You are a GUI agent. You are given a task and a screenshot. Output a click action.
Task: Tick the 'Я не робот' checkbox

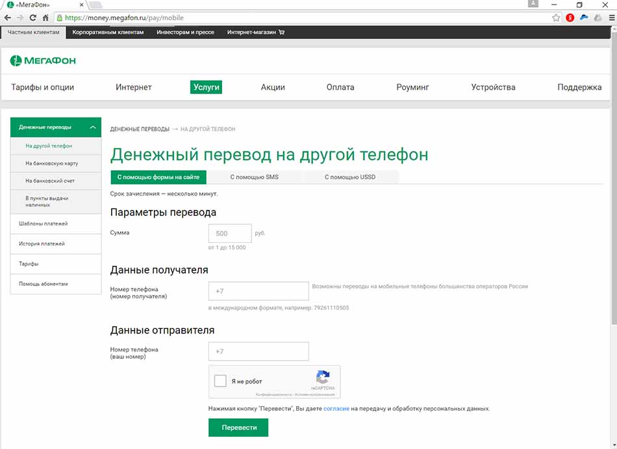point(220,381)
